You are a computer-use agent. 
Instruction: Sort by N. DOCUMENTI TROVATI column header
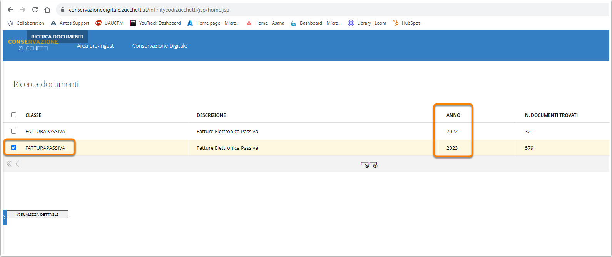coord(551,115)
